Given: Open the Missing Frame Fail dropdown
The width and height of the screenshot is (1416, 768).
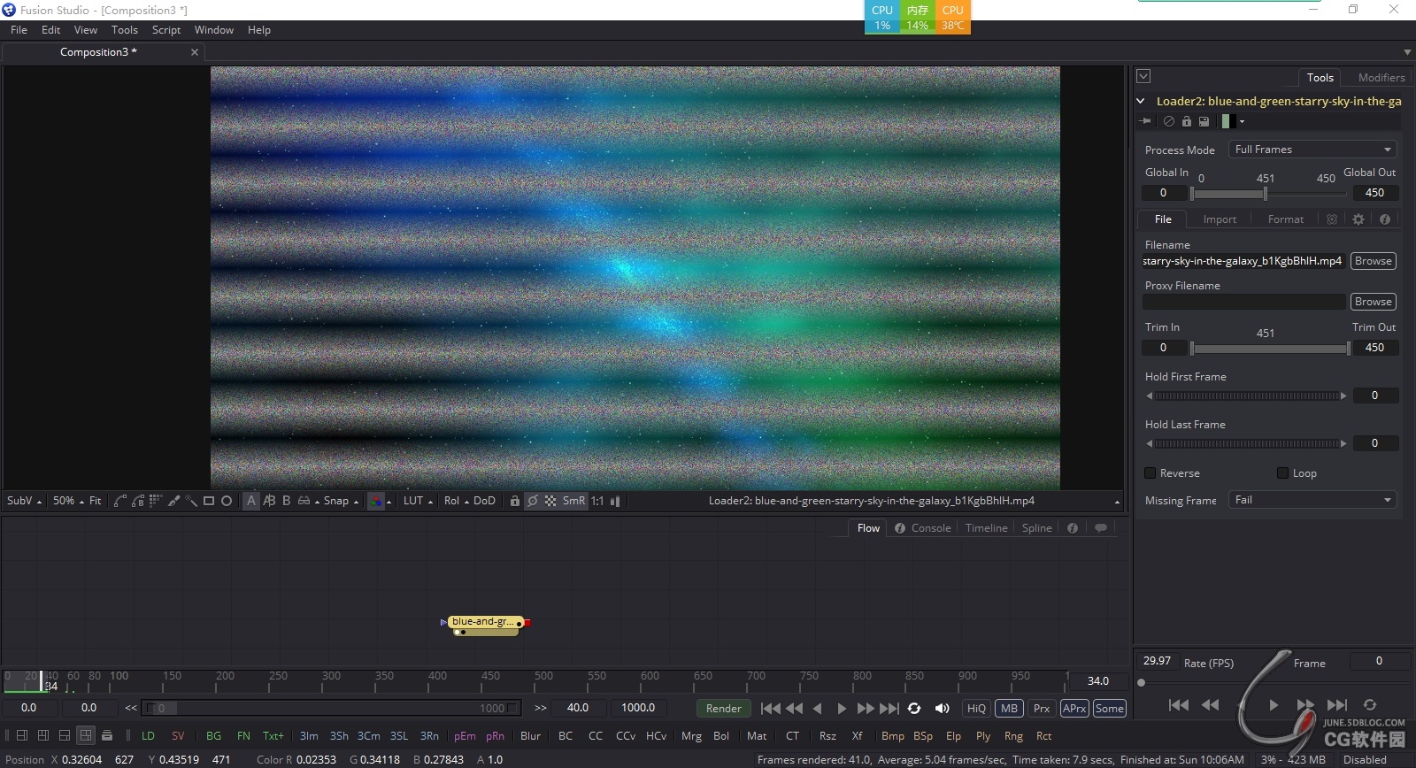Looking at the screenshot, I should (x=1312, y=500).
